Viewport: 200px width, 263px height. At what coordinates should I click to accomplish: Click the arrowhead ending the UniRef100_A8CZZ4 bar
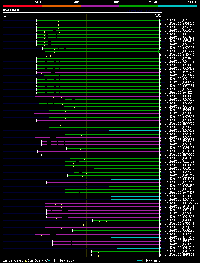click(x=159, y=51)
